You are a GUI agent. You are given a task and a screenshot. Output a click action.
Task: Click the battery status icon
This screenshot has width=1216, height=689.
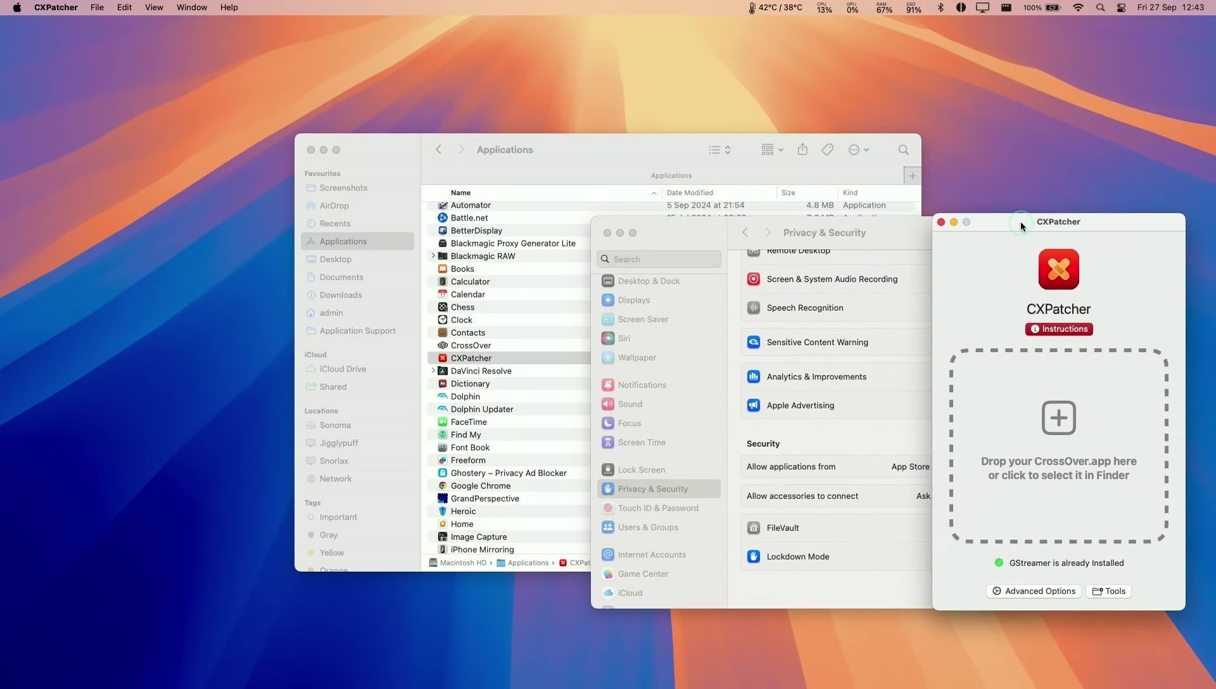pos(1042,8)
